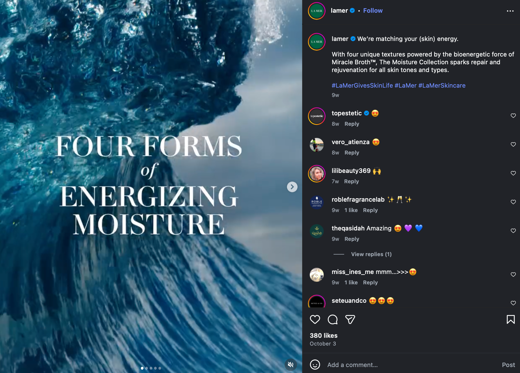Unmute the video with the speaker icon
The height and width of the screenshot is (373, 520).
[x=291, y=365]
